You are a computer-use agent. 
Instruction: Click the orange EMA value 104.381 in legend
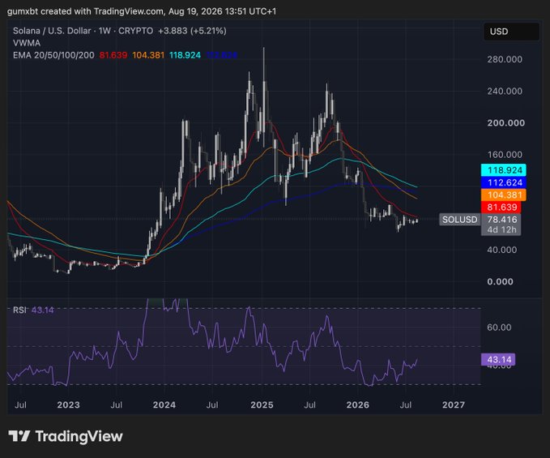point(148,55)
